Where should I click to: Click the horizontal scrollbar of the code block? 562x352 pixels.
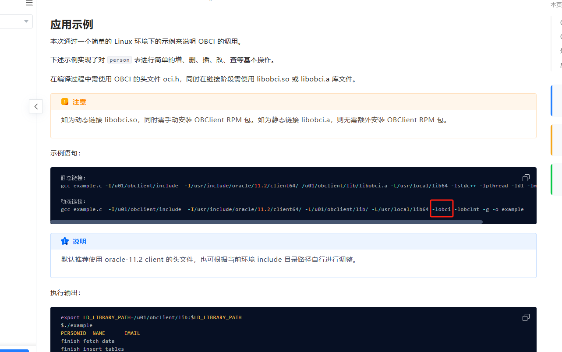click(266, 222)
